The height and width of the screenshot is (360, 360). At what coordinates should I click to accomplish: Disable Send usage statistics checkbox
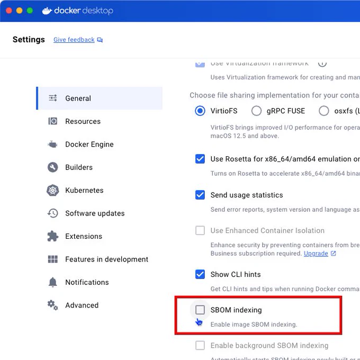pyautogui.click(x=200, y=195)
